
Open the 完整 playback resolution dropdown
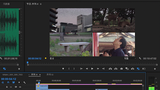130,58
